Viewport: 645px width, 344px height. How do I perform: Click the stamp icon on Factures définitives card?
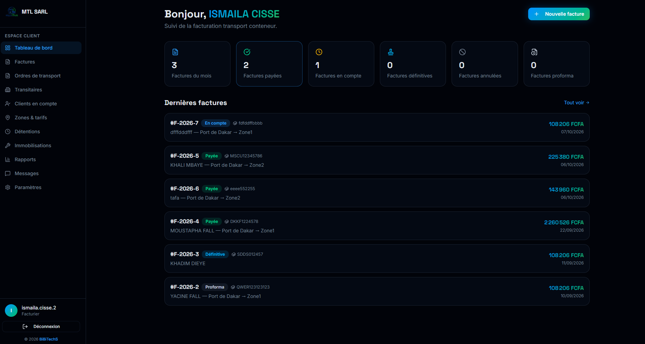point(391,52)
